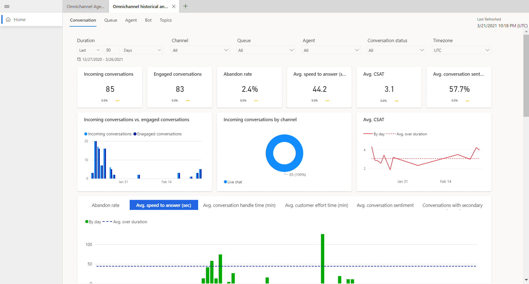
Task: Click the Incoming conversations KPI card
Action: 110,87
